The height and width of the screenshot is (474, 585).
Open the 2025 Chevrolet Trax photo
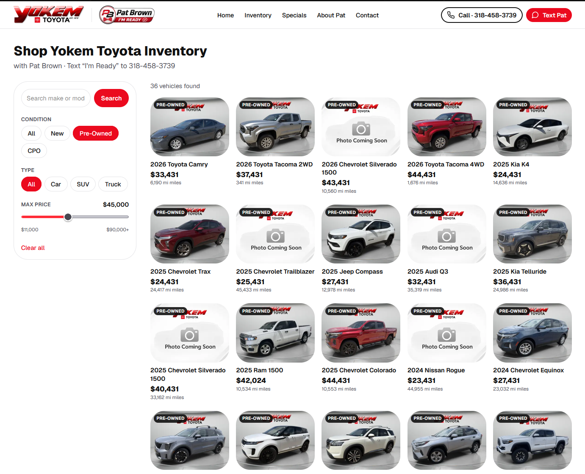[190, 234]
